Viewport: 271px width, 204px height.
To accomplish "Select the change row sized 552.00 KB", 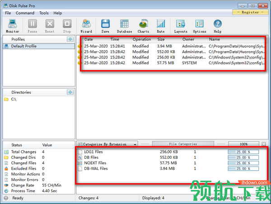I will click(171, 52).
